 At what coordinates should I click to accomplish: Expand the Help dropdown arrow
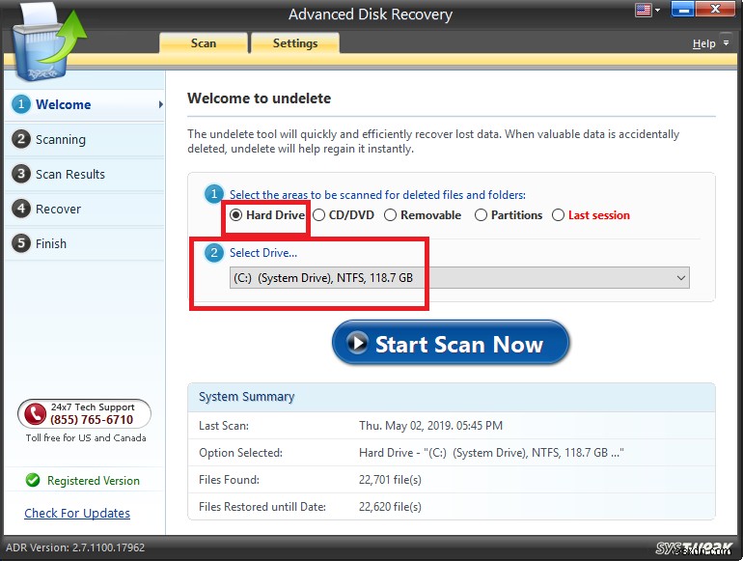point(726,42)
